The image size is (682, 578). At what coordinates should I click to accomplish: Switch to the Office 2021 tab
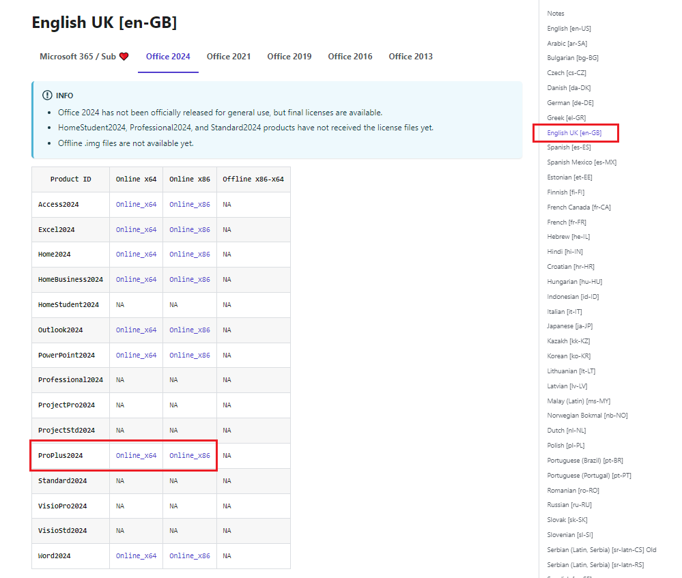pos(229,57)
